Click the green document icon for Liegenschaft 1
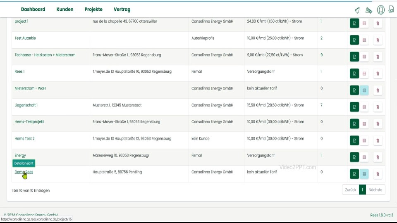This screenshot has width=397, height=223. pyautogui.click(x=354, y=107)
